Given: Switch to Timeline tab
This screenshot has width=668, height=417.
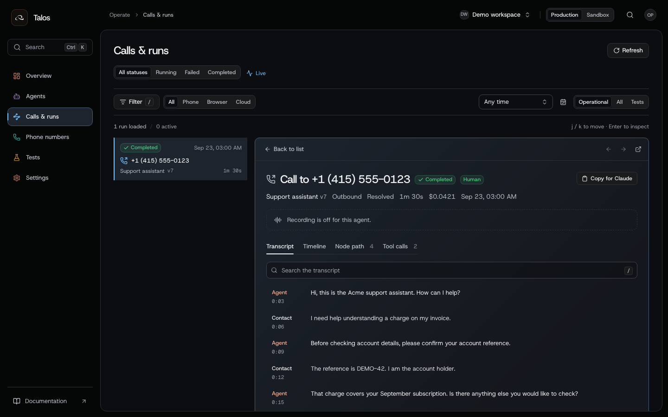Looking at the screenshot, I should coord(315,246).
